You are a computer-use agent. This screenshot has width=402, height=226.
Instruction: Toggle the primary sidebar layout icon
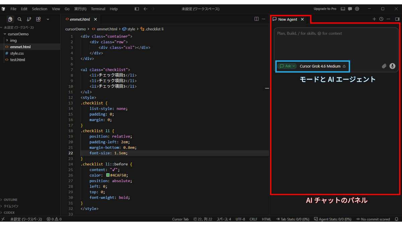point(137,9)
